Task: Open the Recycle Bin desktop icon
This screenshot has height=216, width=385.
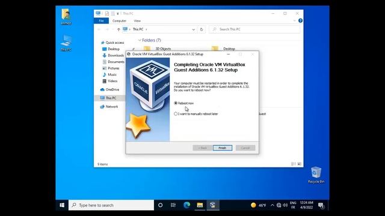Action: pos(316,175)
